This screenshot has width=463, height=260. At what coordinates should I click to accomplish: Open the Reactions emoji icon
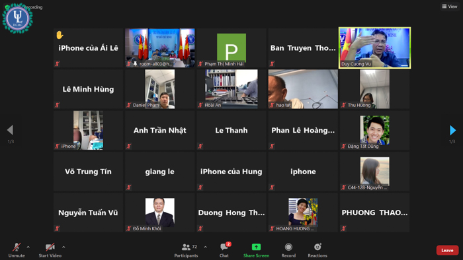[317, 247]
